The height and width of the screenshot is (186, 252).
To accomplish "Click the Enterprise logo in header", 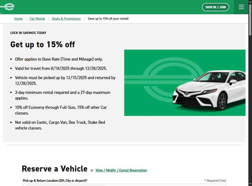I will pyautogui.click(x=7, y=7).
